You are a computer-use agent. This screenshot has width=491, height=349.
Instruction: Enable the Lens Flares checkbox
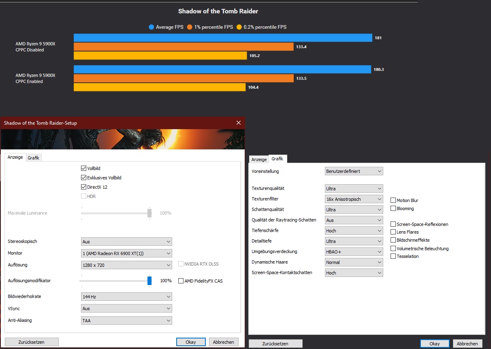pyautogui.click(x=393, y=232)
